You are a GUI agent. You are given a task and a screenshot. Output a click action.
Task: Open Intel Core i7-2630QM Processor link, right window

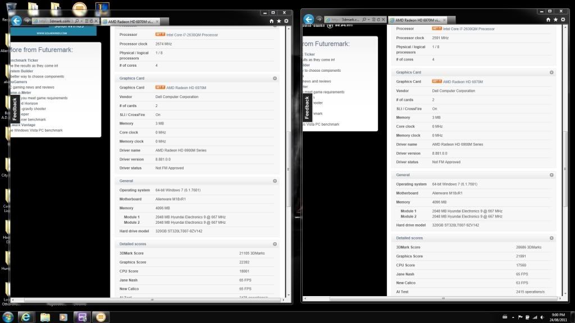[x=469, y=29]
